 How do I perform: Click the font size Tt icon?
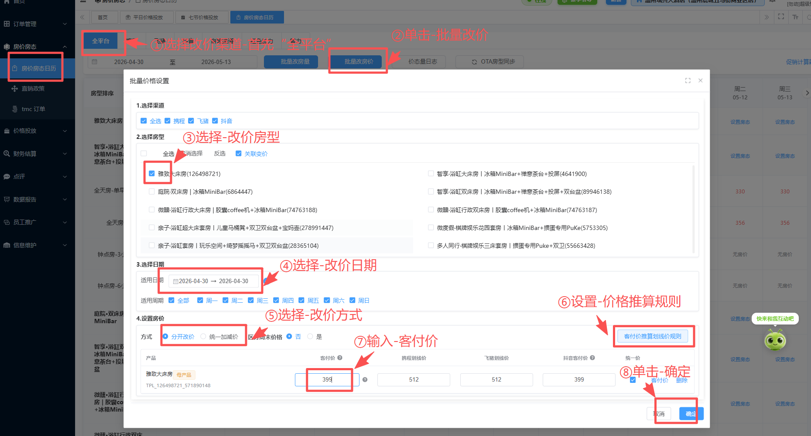795,17
